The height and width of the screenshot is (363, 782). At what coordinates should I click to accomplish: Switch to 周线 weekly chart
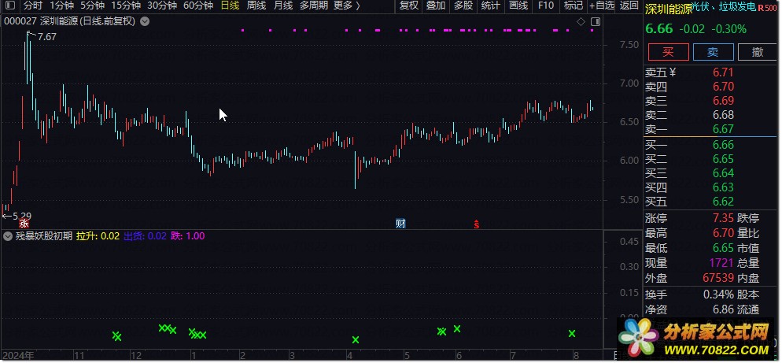pyautogui.click(x=256, y=6)
